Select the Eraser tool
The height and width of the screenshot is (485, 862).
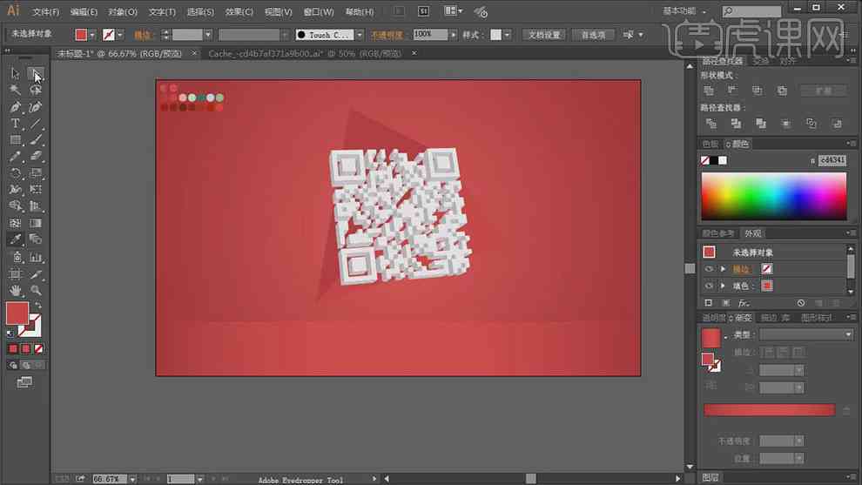(36, 157)
